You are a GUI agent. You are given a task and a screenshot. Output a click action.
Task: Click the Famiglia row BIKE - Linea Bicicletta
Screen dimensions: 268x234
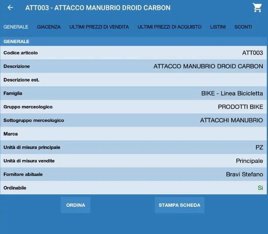coord(232,93)
